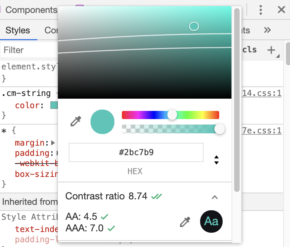
Task: Click the Aa contrast preview circle
Action: pyautogui.click(x=211, y=221)
